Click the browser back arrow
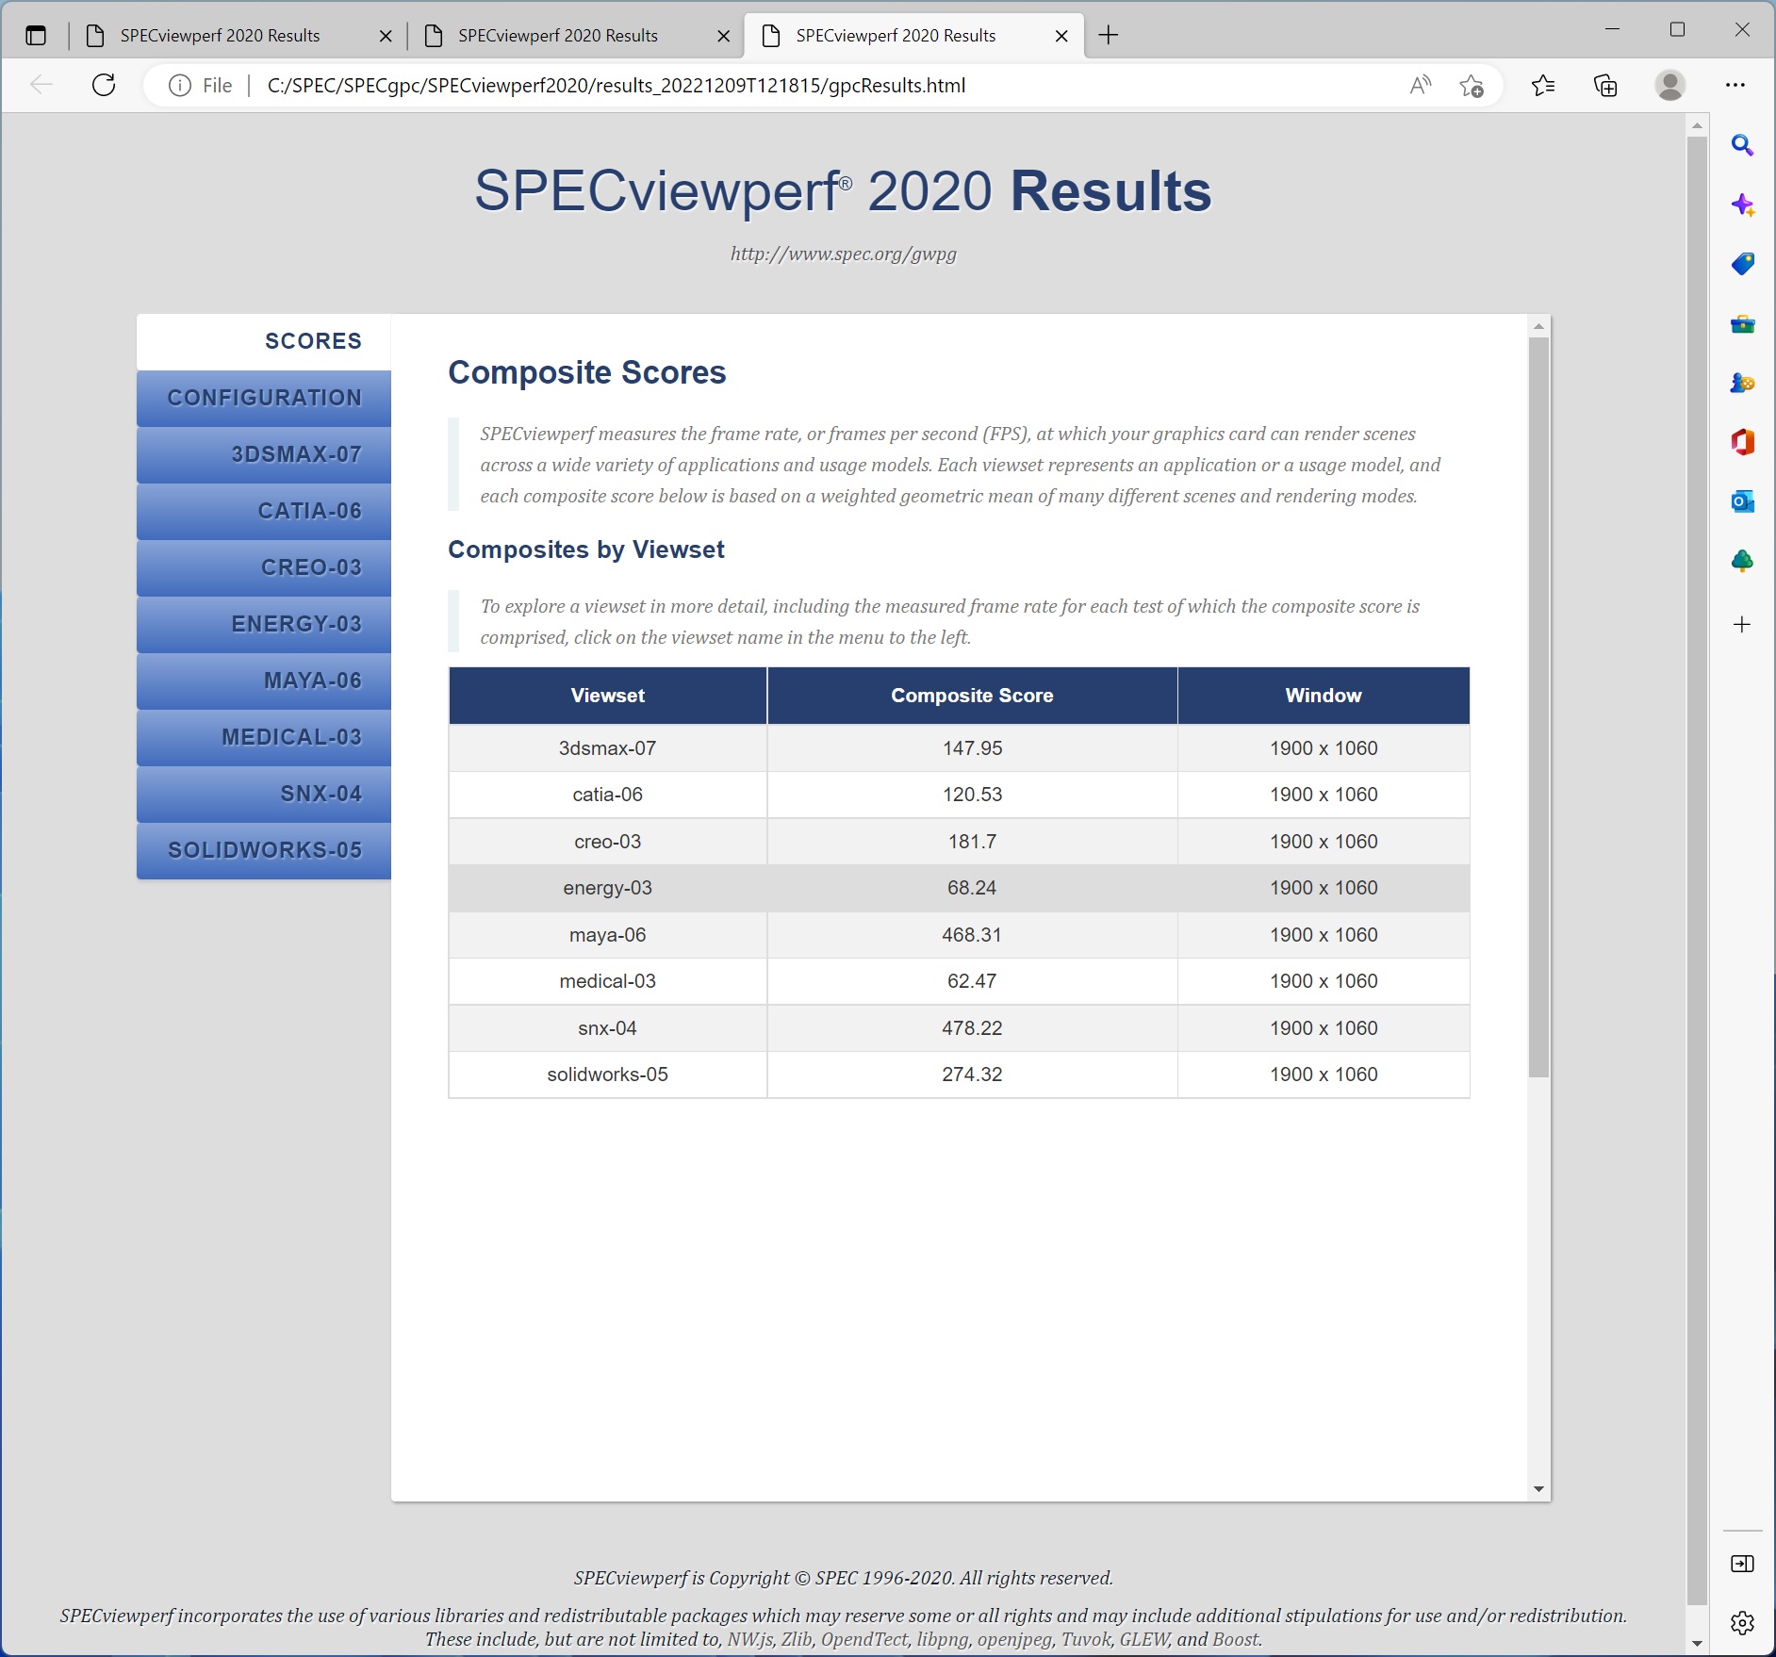Screen dimensions: 1776x1657 point(41,85)
